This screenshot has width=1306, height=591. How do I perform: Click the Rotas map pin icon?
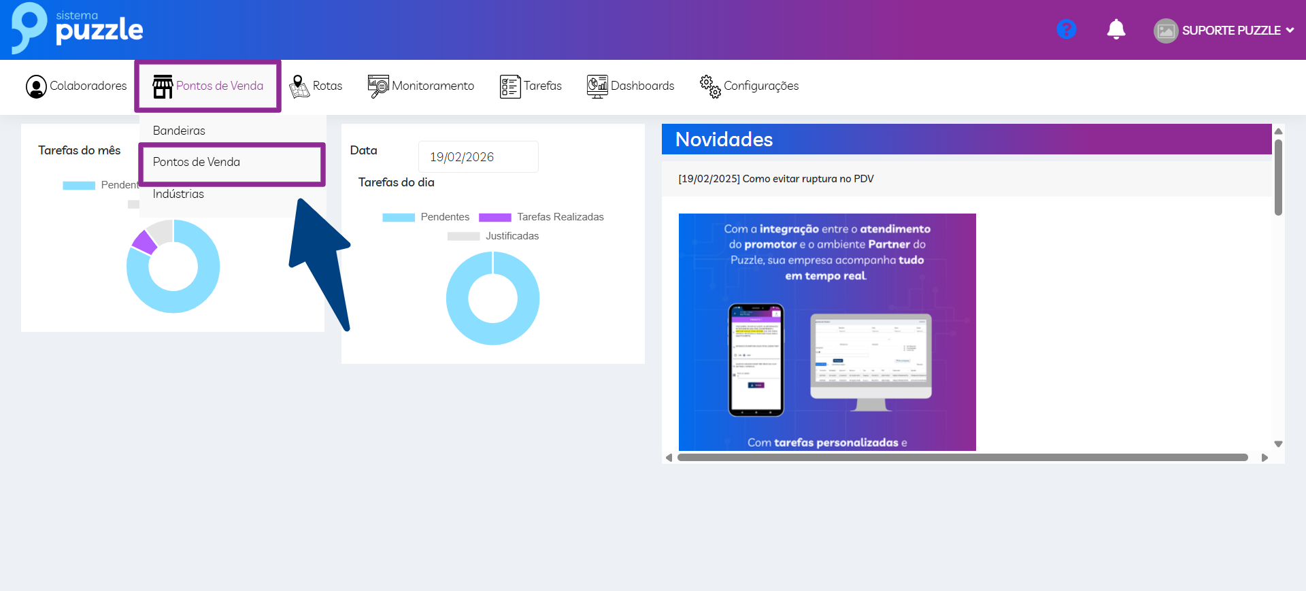[x=299, y=86]
